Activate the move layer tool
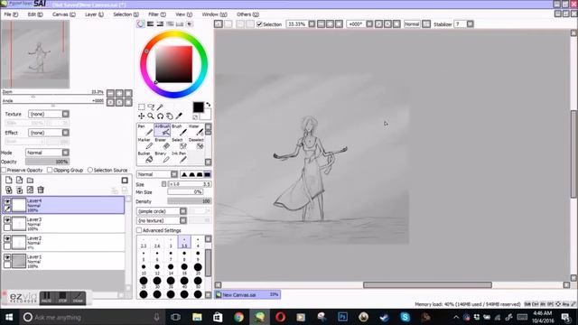578x325 pixels. [141, 116]
